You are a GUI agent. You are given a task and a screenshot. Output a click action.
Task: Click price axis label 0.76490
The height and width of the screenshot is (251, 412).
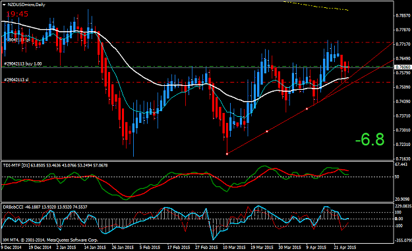click(x=403, y=59)
